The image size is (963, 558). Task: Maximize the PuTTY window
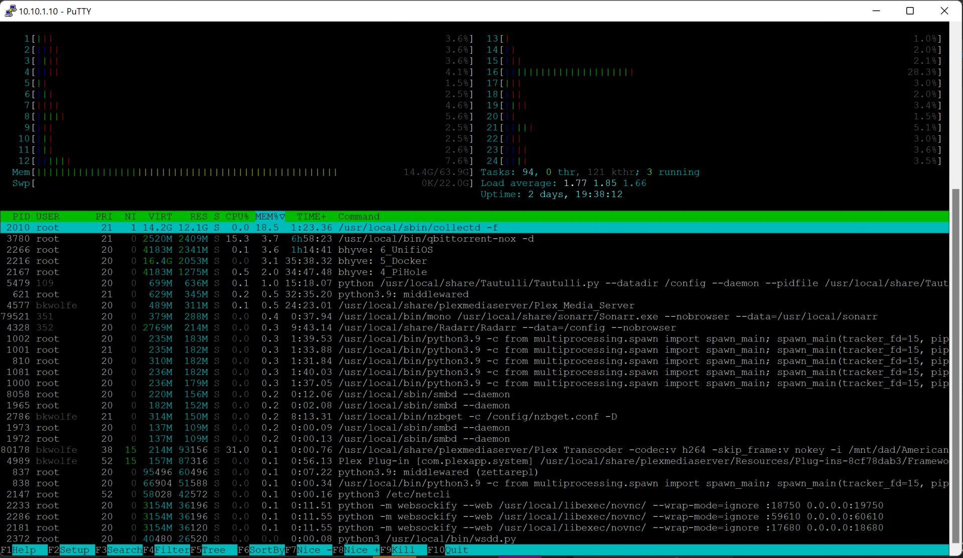tap(910, 11)
